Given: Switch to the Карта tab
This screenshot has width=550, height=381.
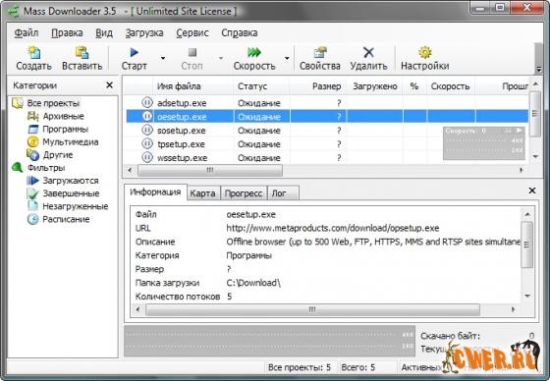Looking at the screenshot, I should pyautogui.click(x=202, y=193).
